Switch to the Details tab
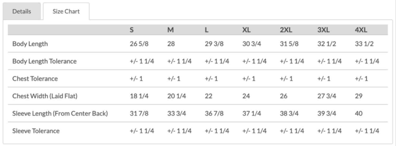The image size is (396, 146). coord(22,11)
